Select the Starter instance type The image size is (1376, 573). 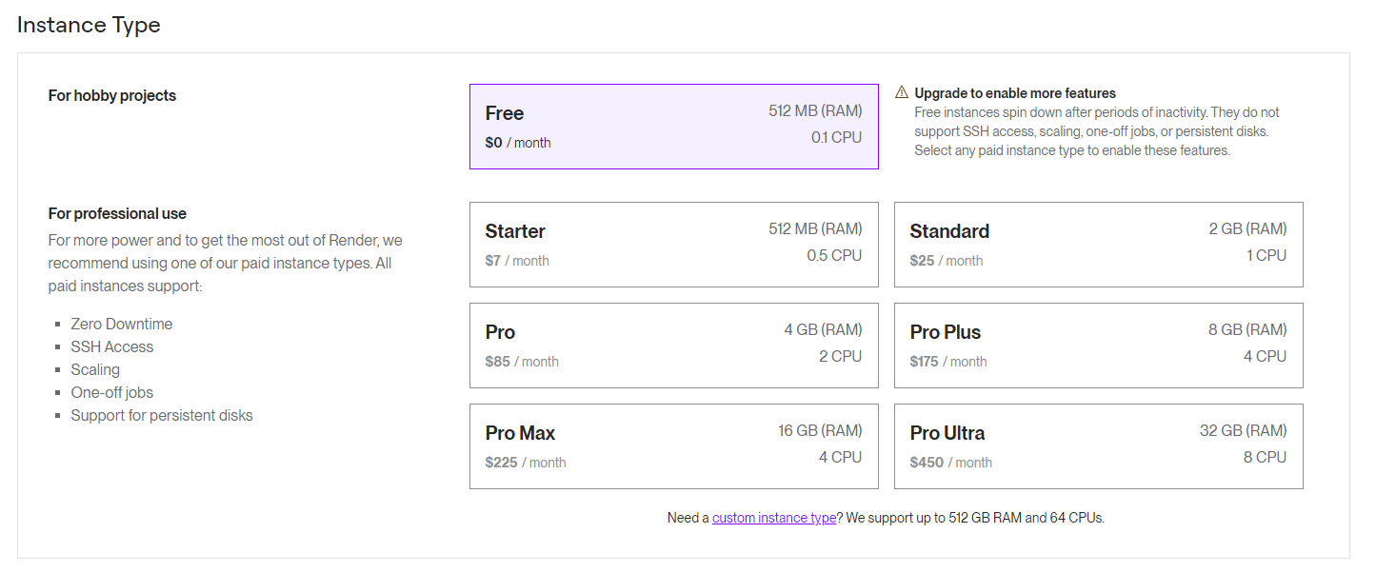tap(673, 245)
